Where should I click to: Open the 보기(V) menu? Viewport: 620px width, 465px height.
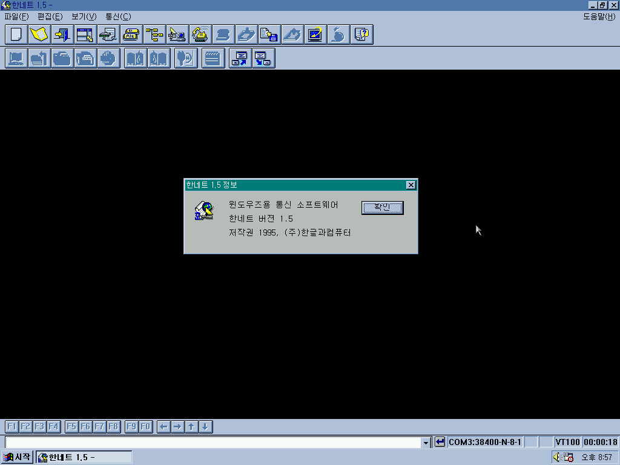[84, 16]
